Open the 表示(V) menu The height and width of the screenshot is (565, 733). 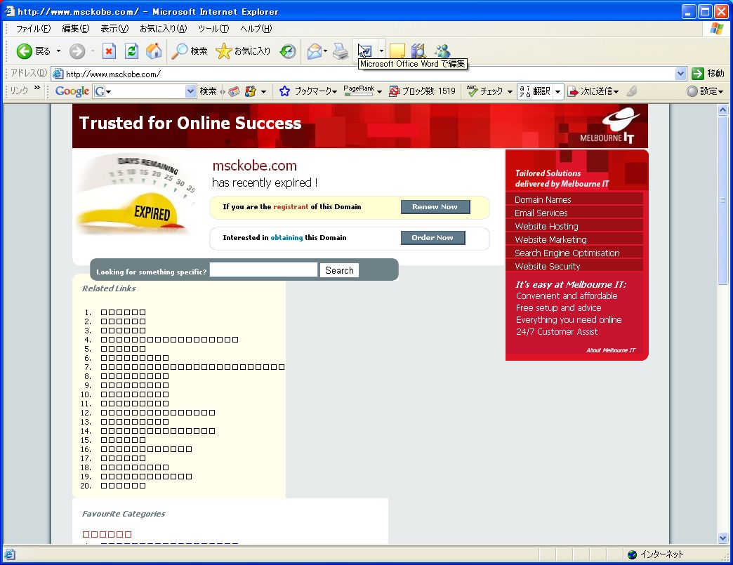[x=114, y=29]
